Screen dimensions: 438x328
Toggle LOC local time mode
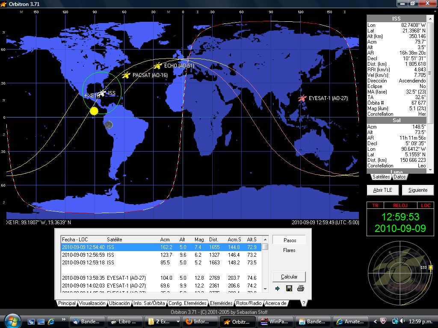pos(426,205)
